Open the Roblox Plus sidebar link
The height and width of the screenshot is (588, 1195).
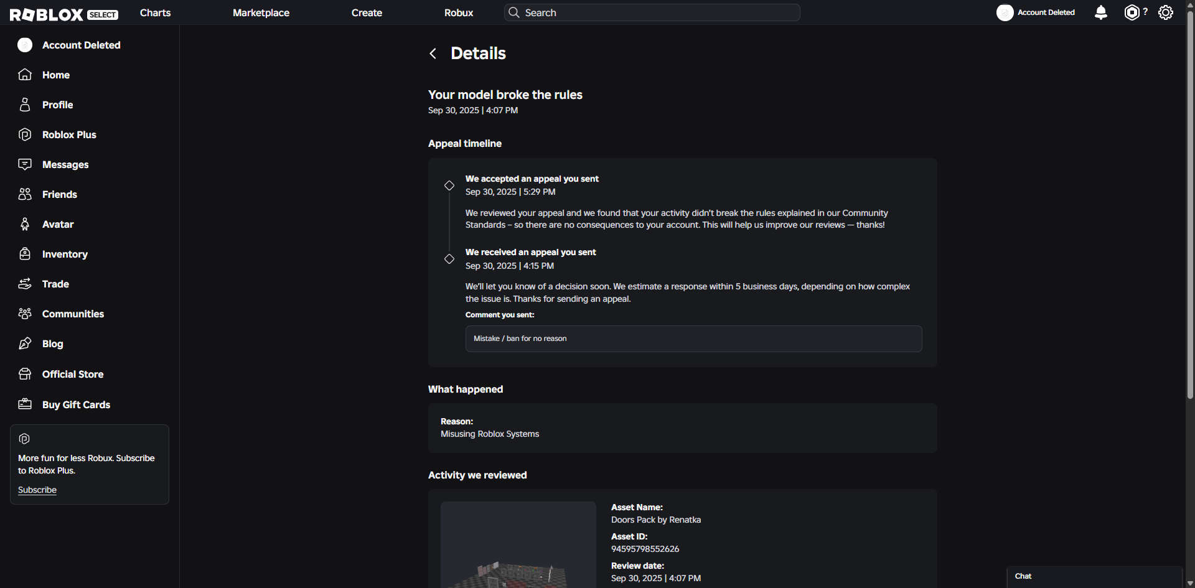click(69, 134)
